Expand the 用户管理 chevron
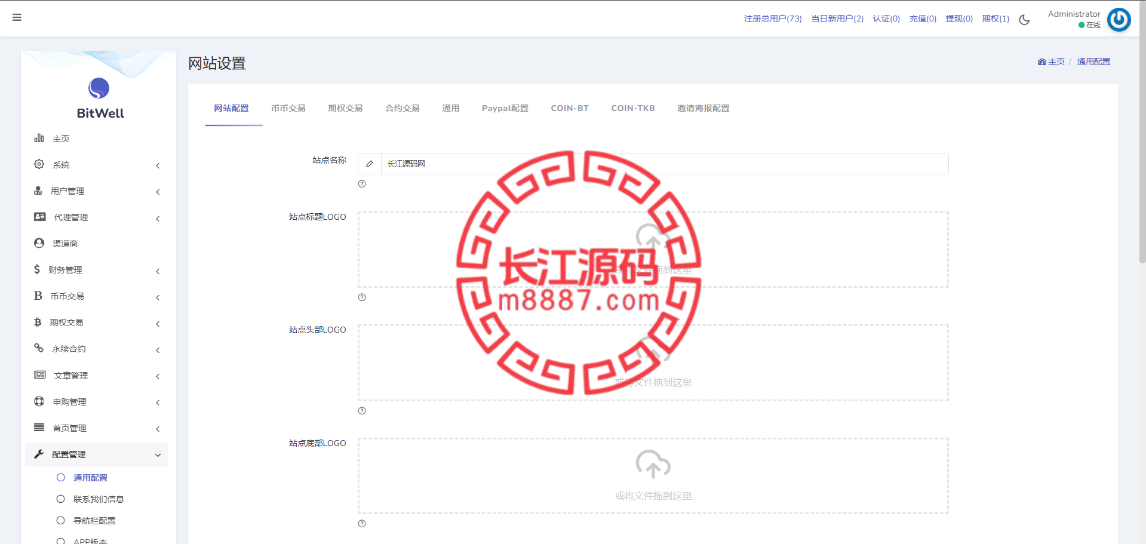Screen dimensions: 1146x544 point(158,192)
